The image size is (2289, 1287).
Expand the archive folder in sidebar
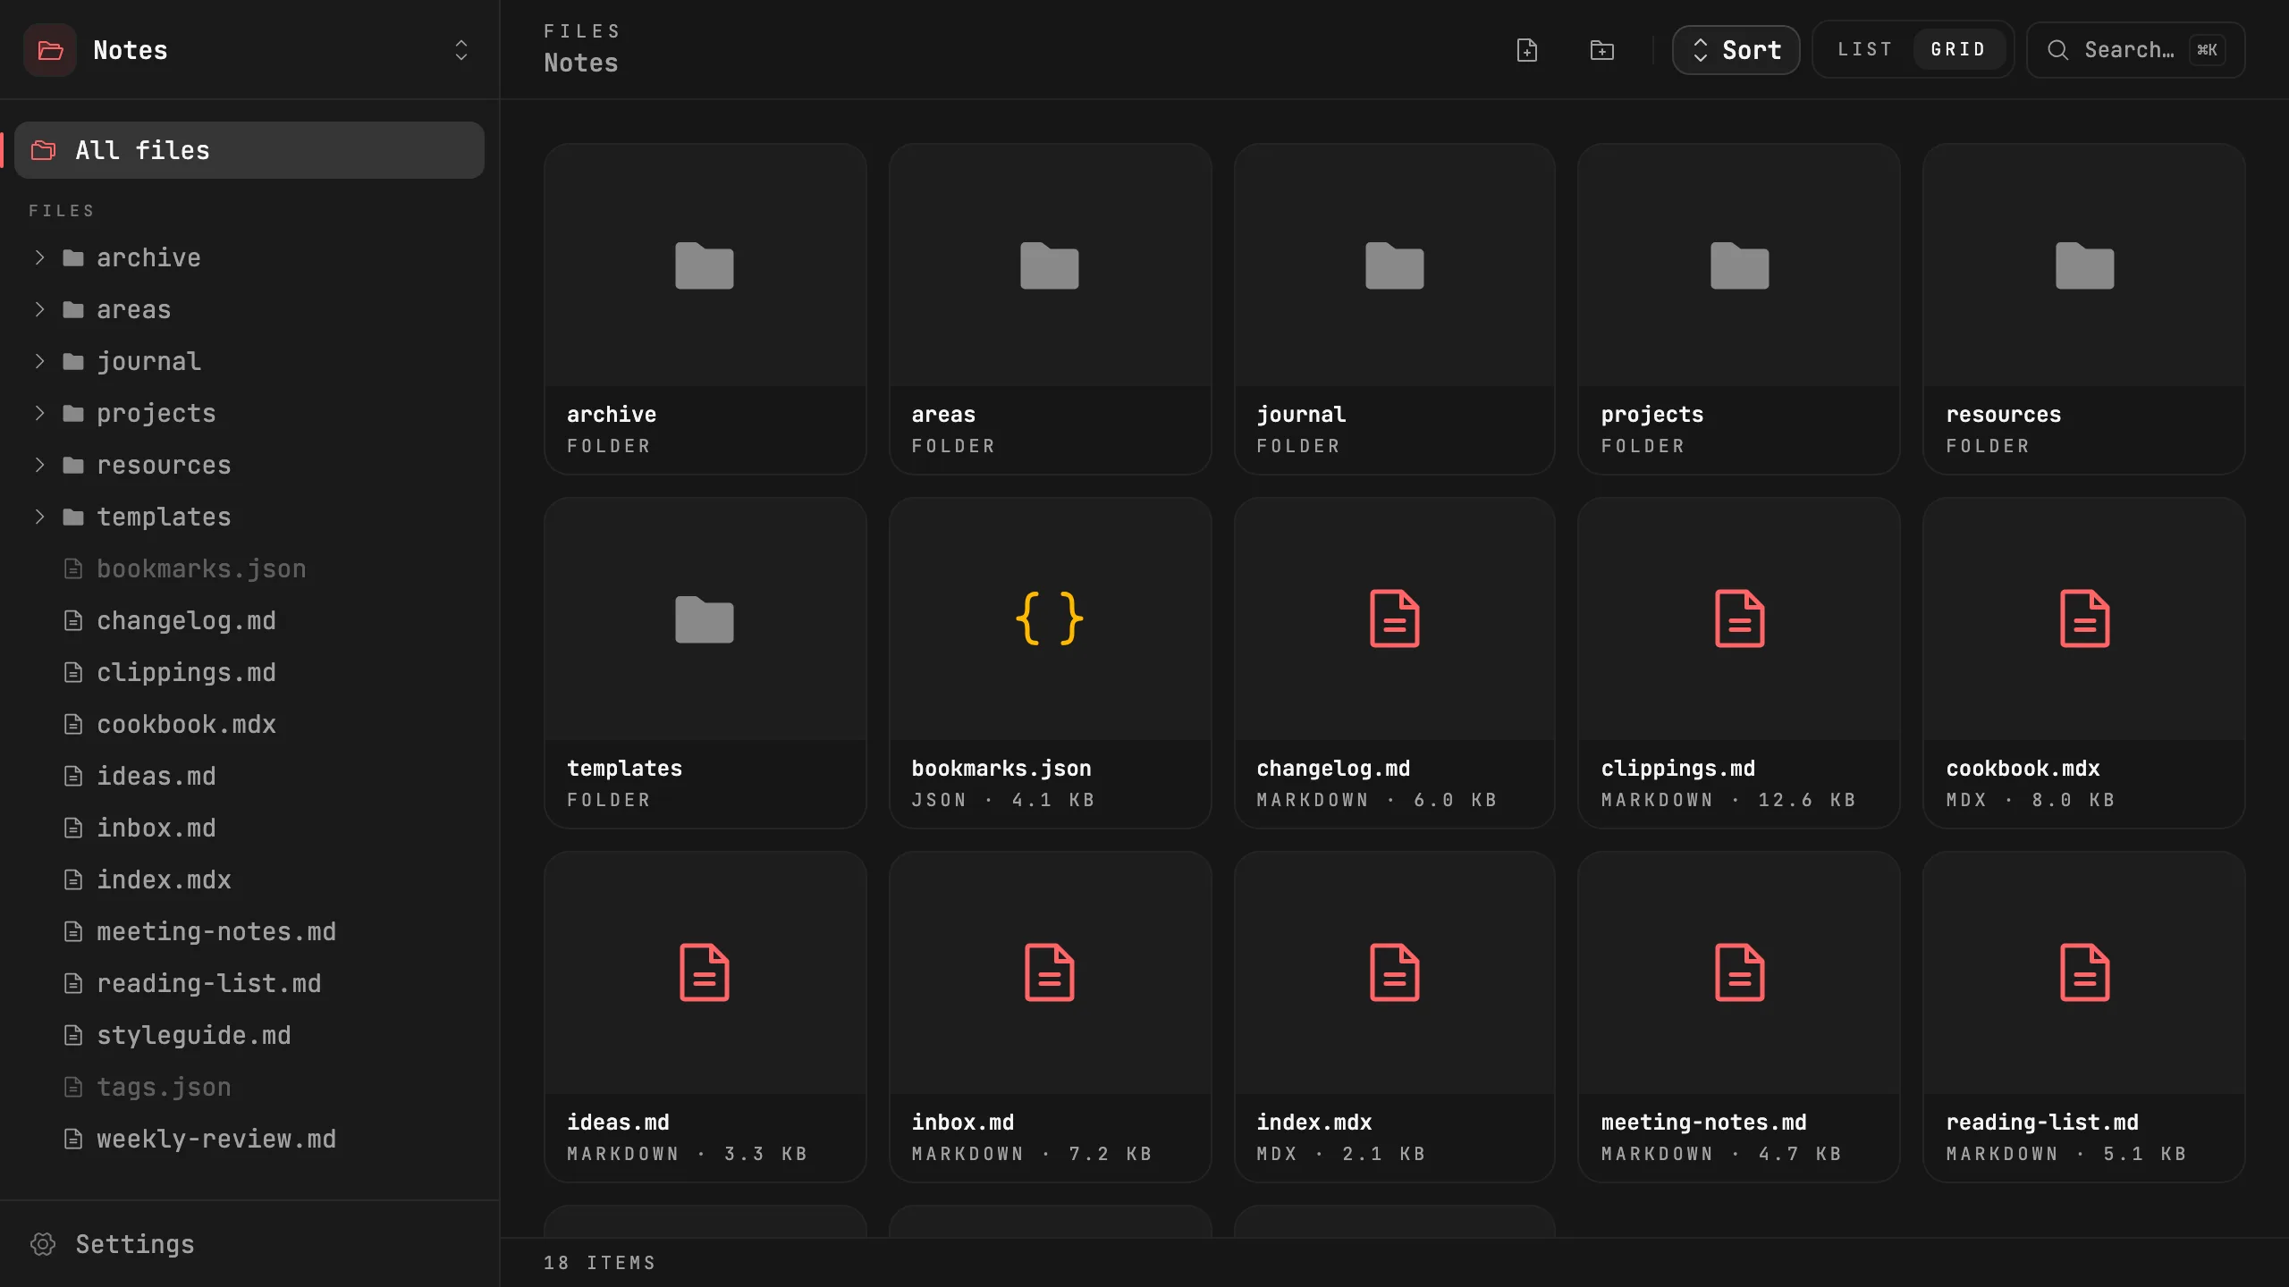pos(39,257)
